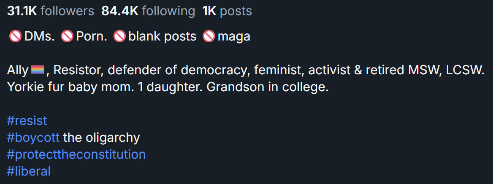Click the 'DMs.' text in bio
This screenshot has width=493, height=184.
pyautogui.click(x=40, y=37)
